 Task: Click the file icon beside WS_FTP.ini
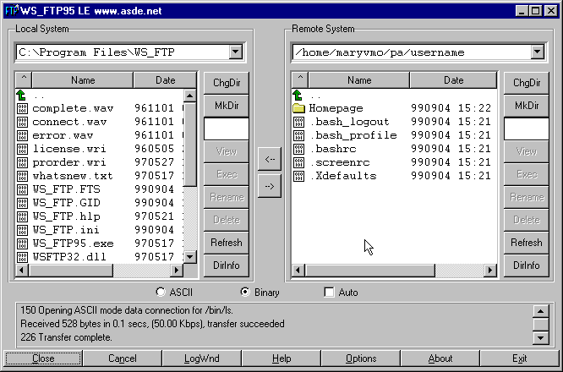(x=22, y=231)
